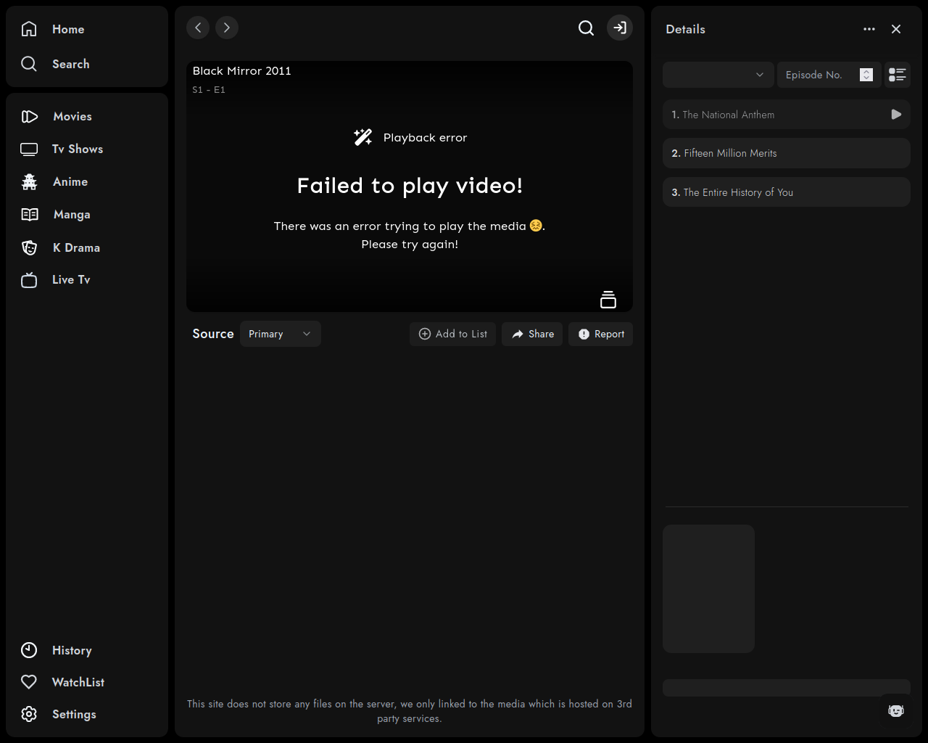The image size is (928, 743).
Task: Click the Settings gear icon
Action: (29, 714)
